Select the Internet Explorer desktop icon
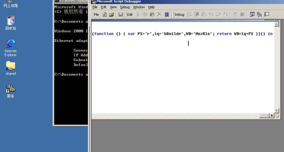284x152 pixels. point(11,48)
